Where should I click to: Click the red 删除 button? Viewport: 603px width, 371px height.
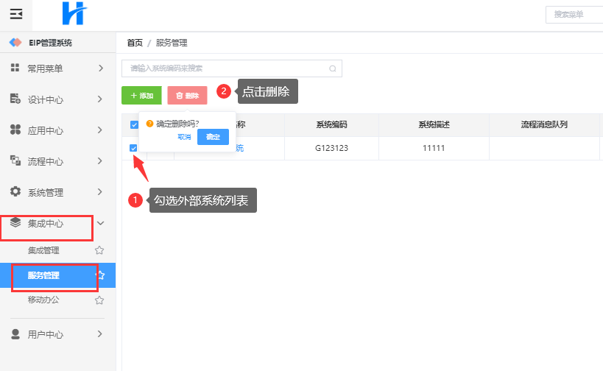pyautogui.click(x=187, y=96)
